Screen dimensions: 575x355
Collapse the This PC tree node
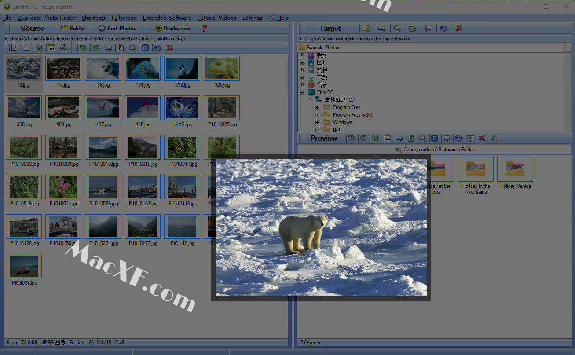pos(302,92)
